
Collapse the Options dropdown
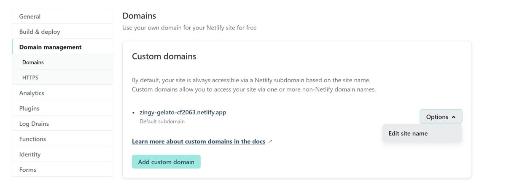(x=441, y=117)
